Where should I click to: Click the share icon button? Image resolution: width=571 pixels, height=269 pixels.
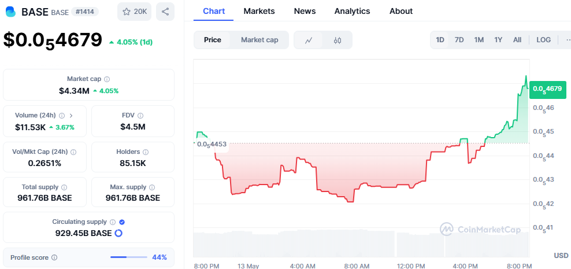click(165, 12)
